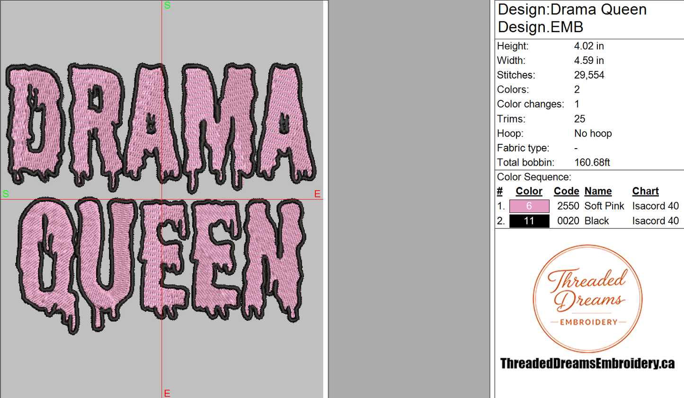The width and height of the screenshot is (684, 398).
Task: Click the red E end marker at the right edge
Action: tap(317, 194)
